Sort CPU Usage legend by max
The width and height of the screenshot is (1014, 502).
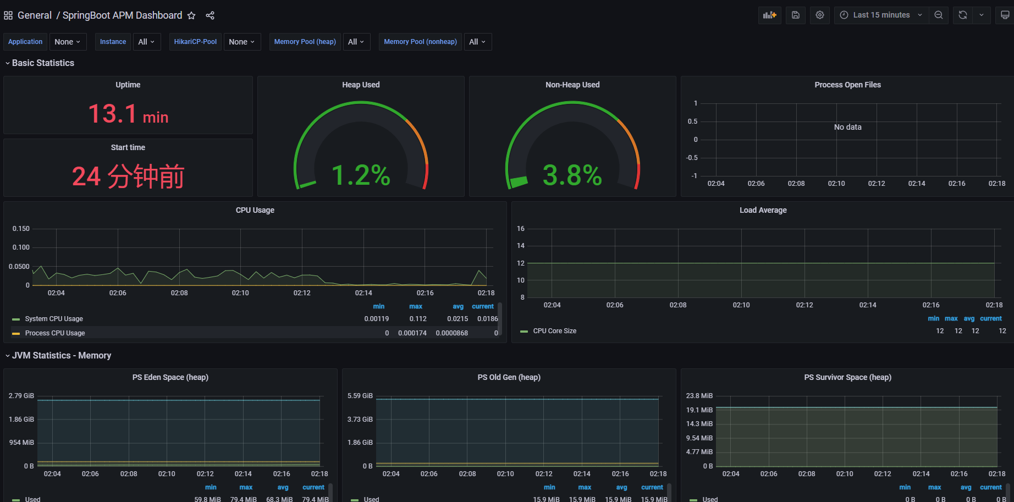point(416,306)
